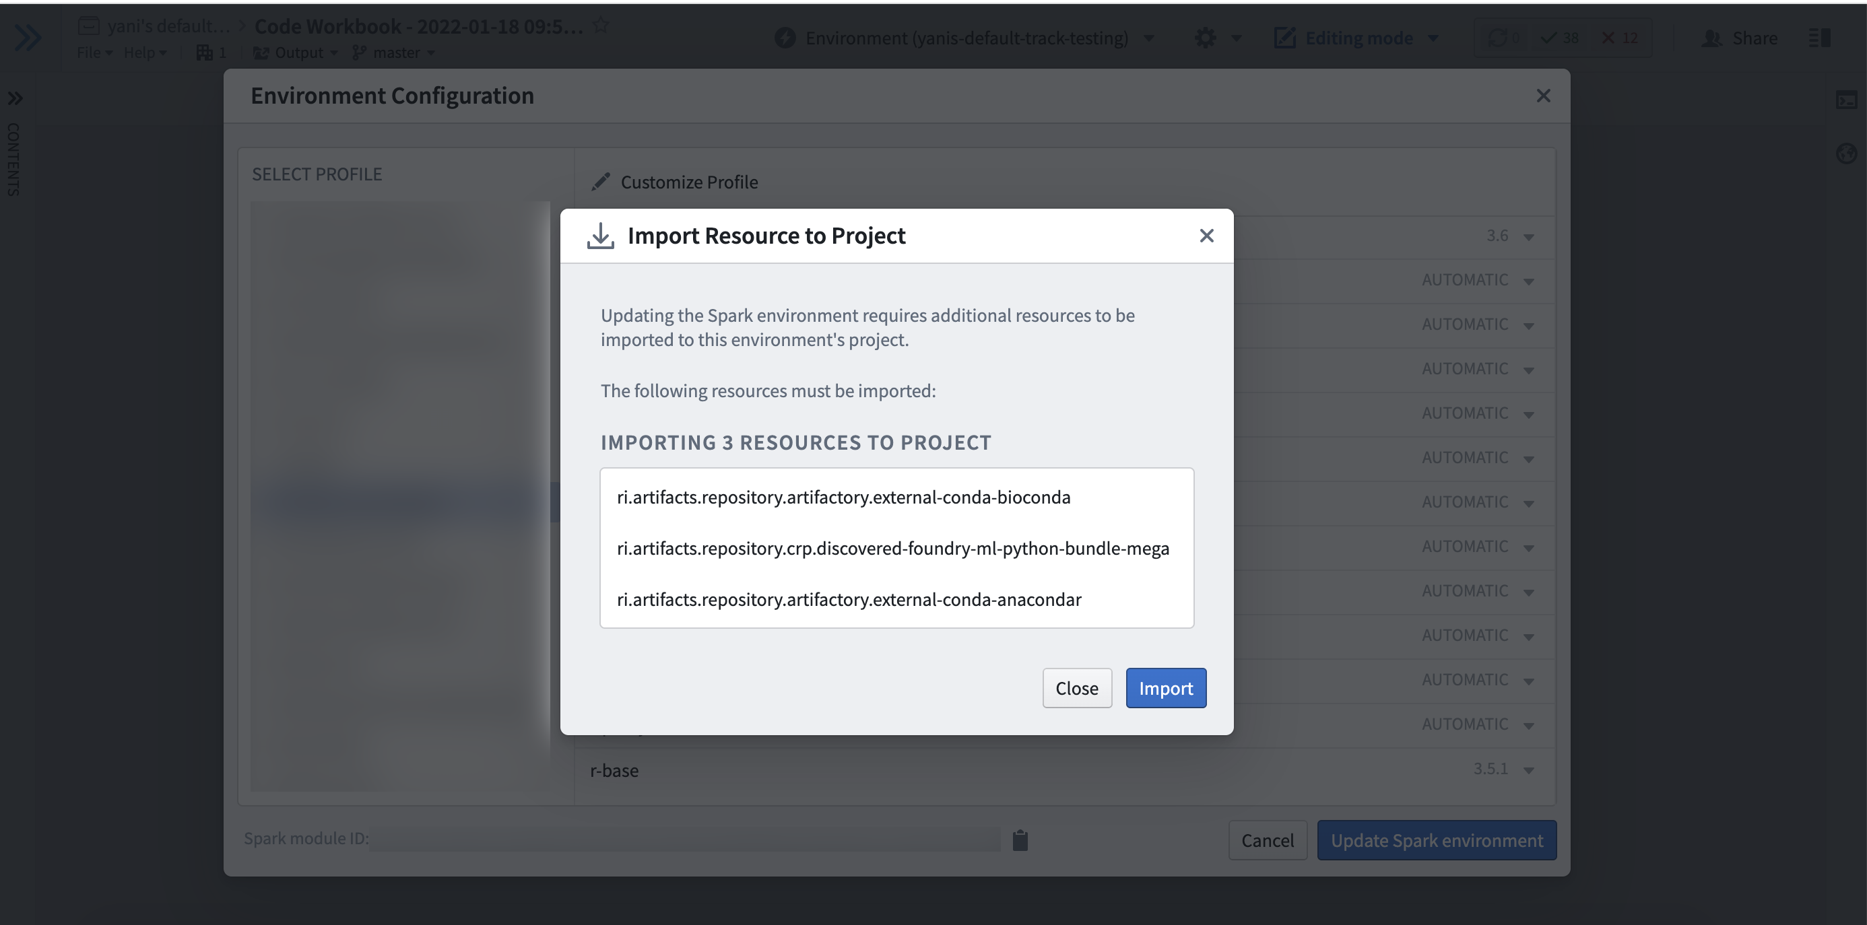This screenshot has width=1867, height=925.
Task: Click Update Spark environment button
Action: pos(1437,840)
